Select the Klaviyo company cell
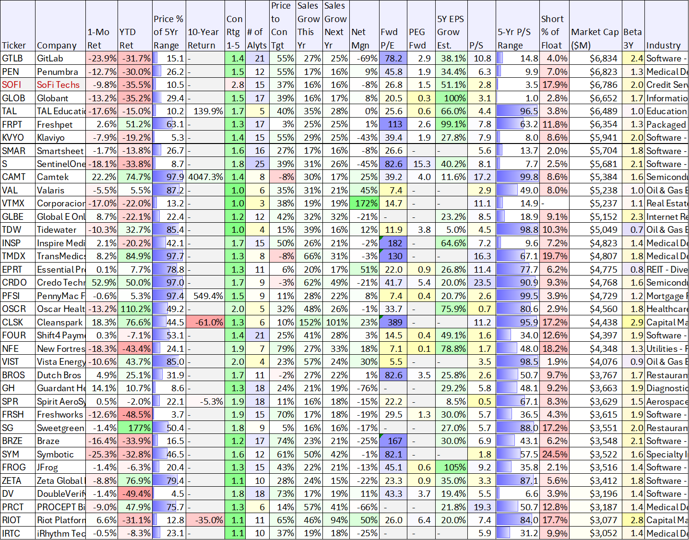 click(60, 138)
